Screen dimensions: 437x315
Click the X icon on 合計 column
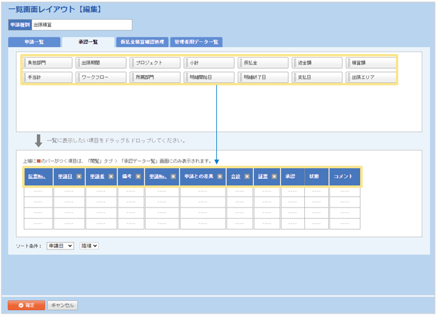(246, 176)
